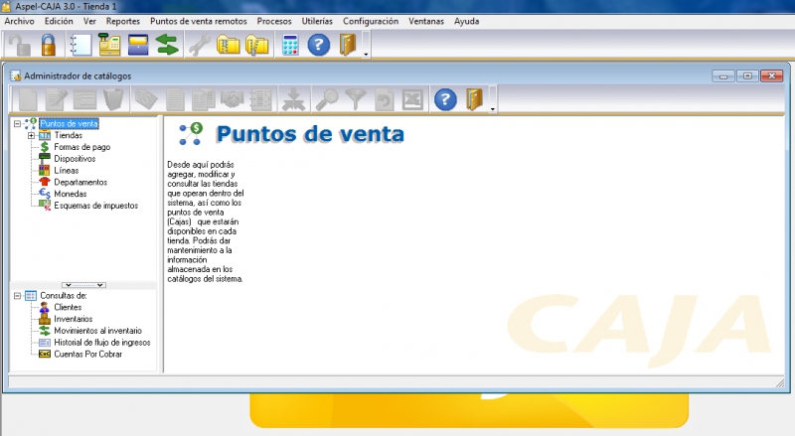Click the green transfer arrows icon
This screenshot has width=795, height=436.
point(167,45)
